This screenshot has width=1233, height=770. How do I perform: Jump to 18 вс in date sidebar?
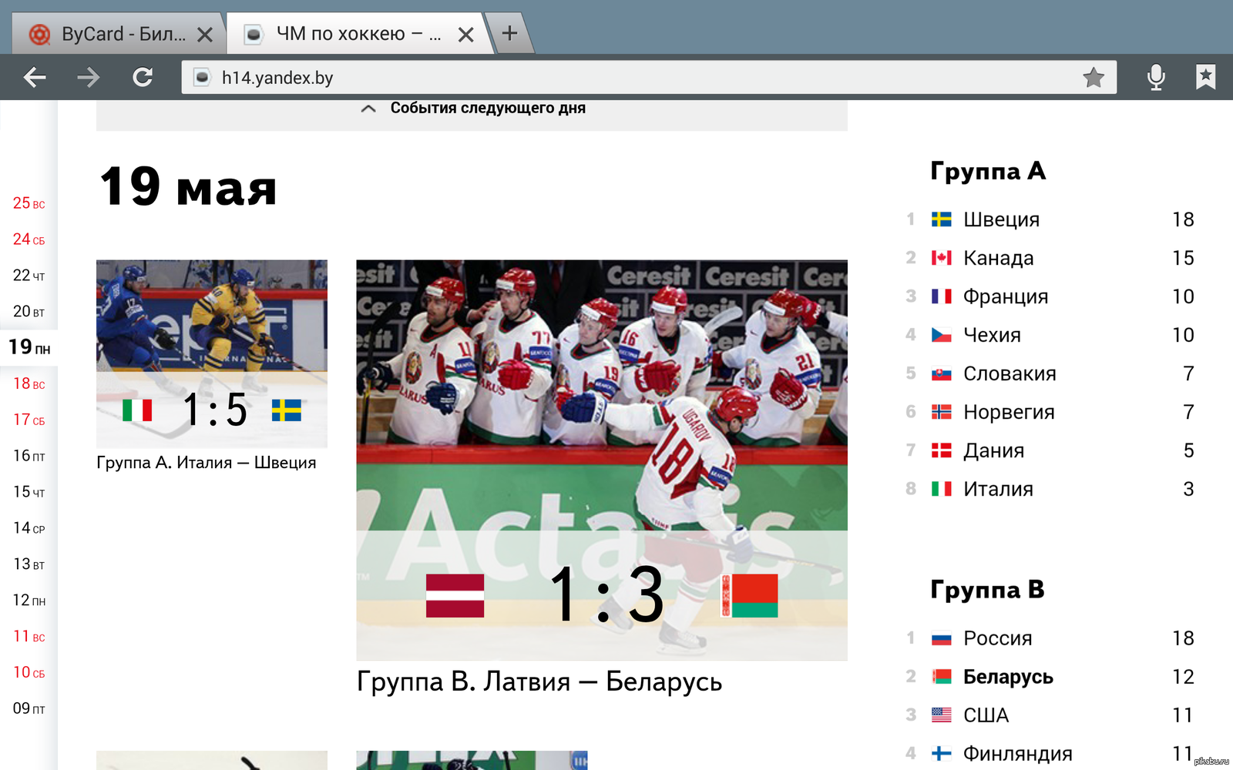point(29,383)
